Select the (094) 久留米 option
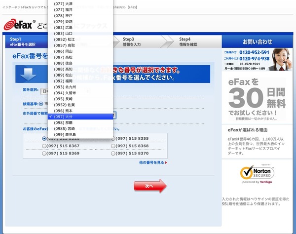This screenshot has height=234, width=296. pos(80,93)
